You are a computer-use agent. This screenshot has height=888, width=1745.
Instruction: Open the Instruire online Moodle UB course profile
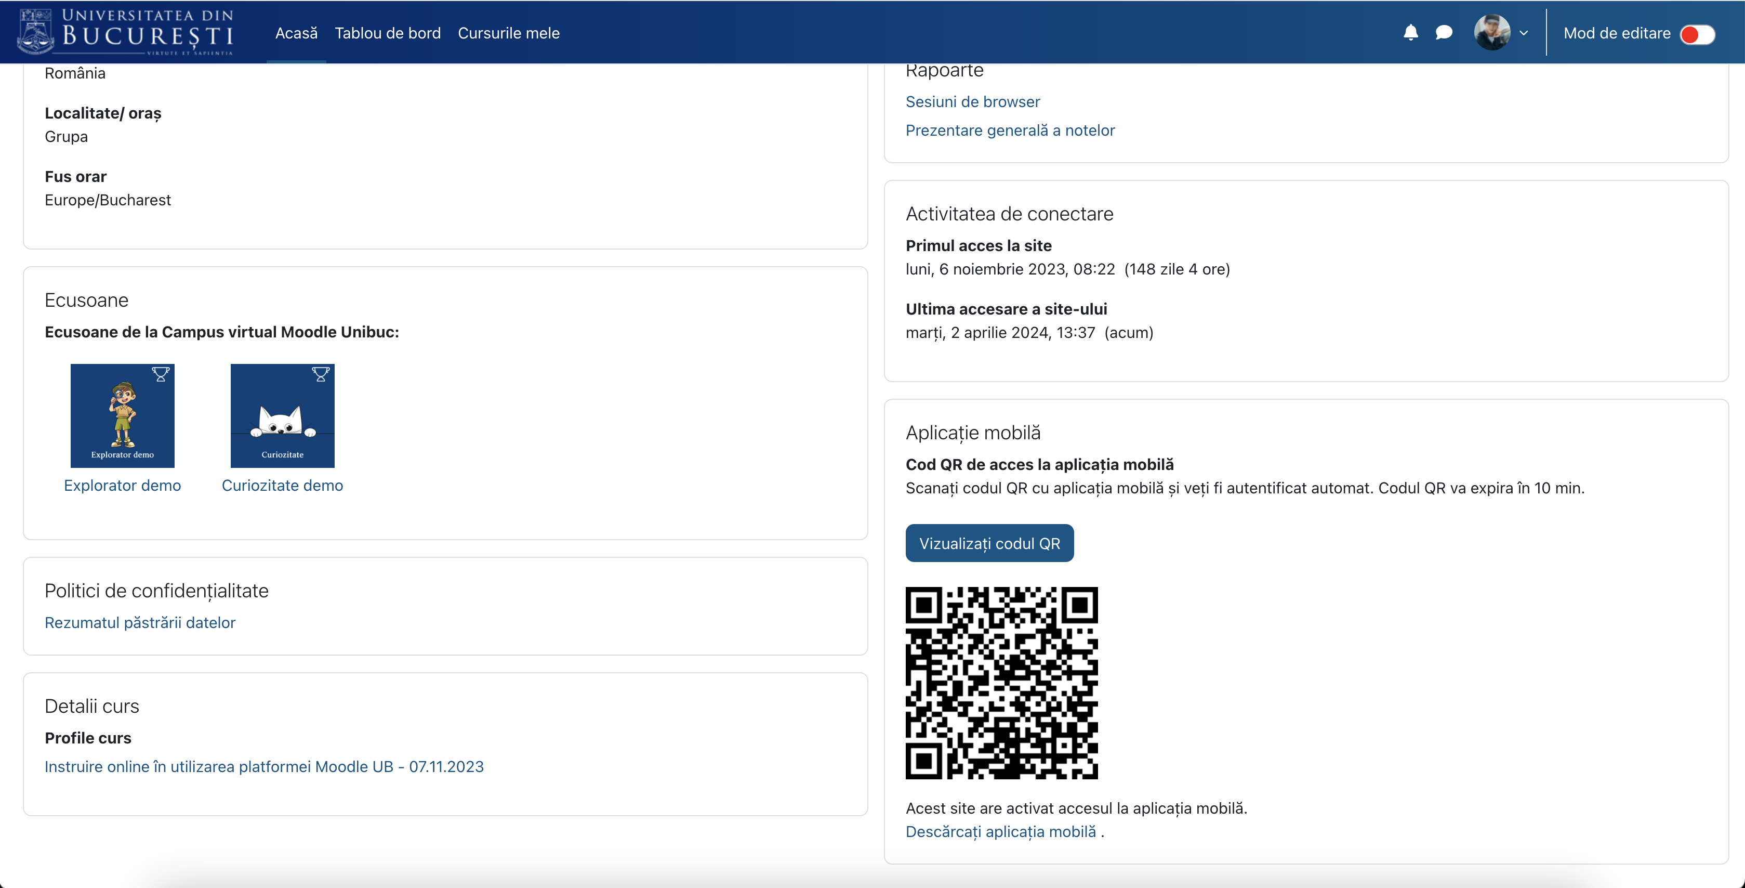(264, 767)
